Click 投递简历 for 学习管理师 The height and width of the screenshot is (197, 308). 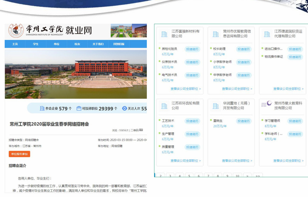[295, 121]
